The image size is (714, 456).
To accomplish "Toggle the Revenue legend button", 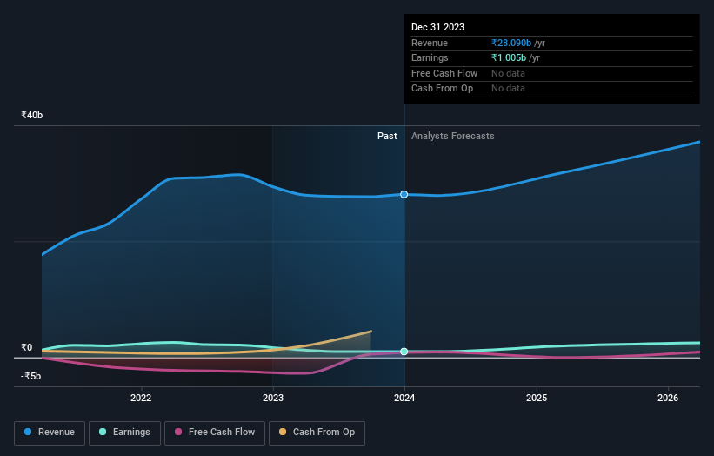I will pyautogui.click(x=50, y=433).
